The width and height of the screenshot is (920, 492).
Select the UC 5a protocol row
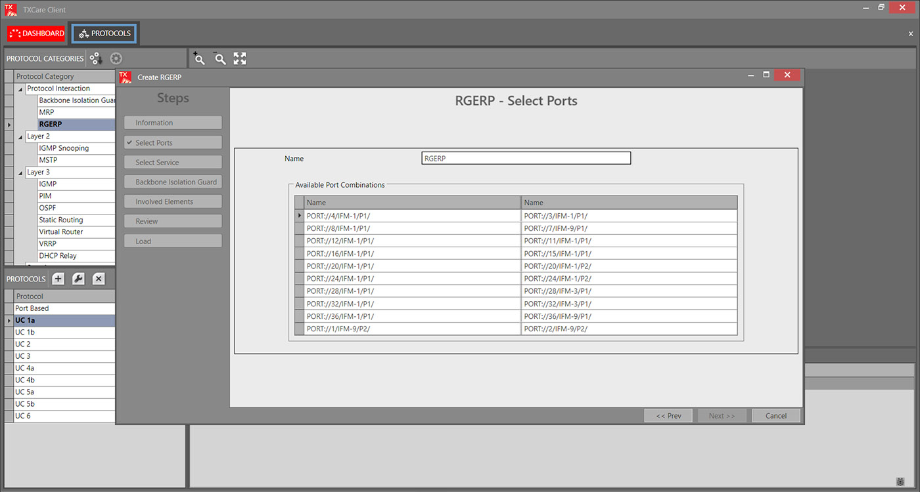64,392
